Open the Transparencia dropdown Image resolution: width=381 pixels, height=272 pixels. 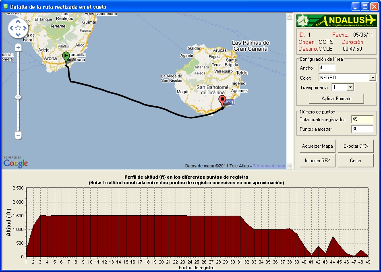coord(350,87)
